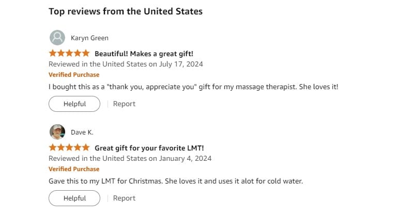This screenshot has height=217, width=398.
Task: Select the five-star rating on Dave K.'s review
Action: [69, 147]
